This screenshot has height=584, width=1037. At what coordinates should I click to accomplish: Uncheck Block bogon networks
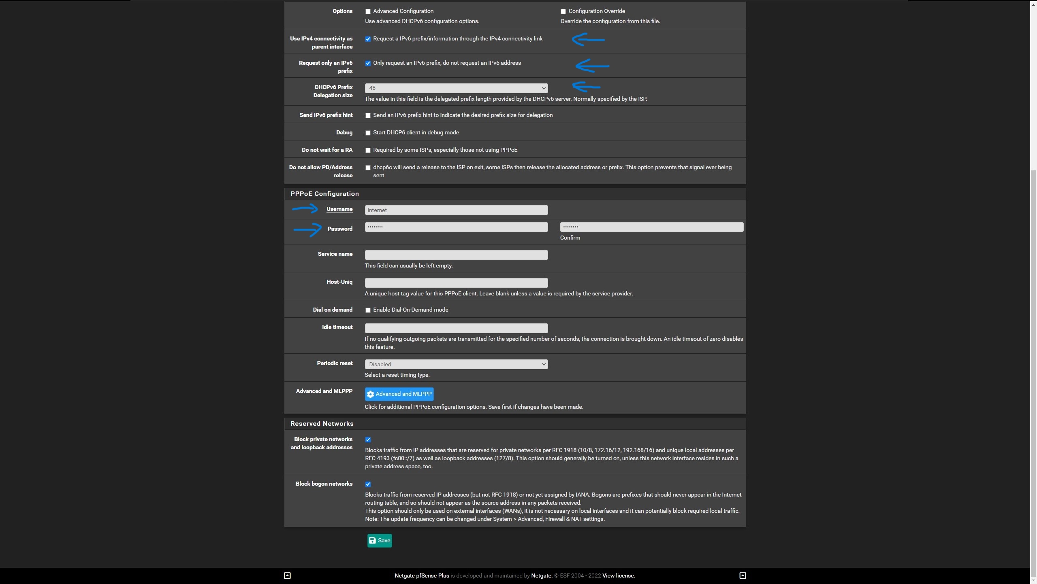click(368, 484)
